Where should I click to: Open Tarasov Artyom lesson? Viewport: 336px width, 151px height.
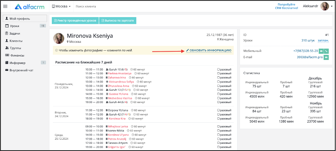click(117, 143)
